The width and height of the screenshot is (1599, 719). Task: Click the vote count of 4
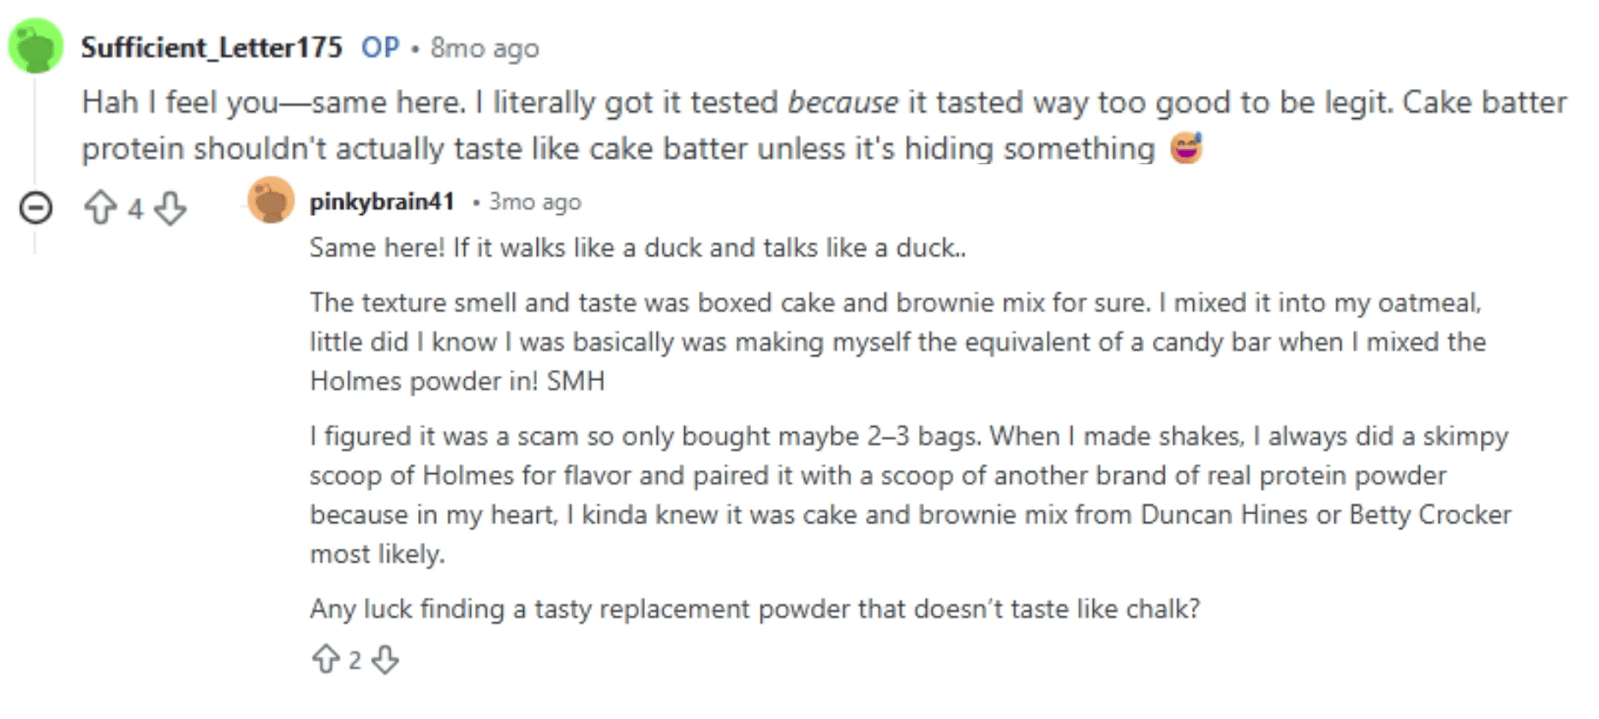[135, 209]
